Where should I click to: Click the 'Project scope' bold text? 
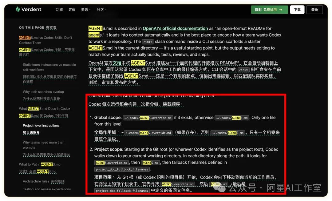[109, 149]
